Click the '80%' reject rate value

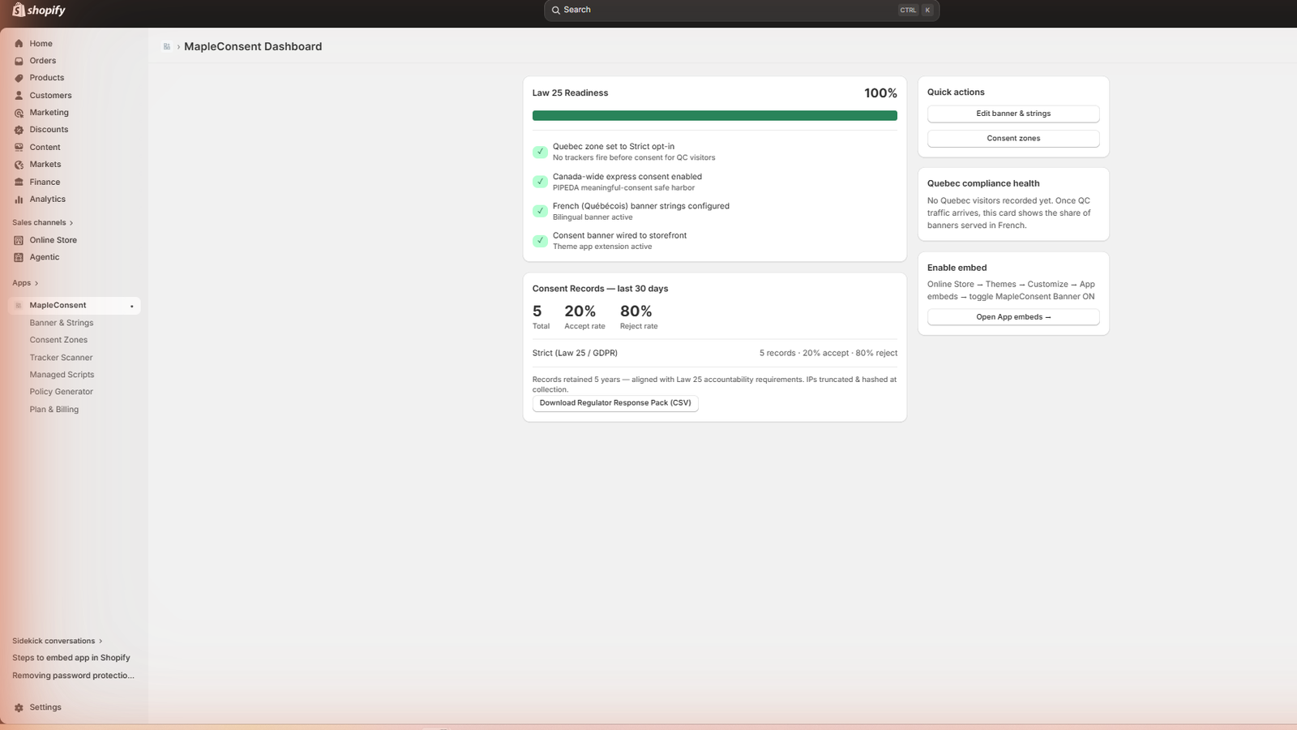(636, 311)
